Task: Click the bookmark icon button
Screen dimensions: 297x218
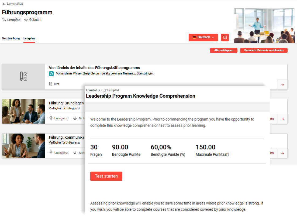Action: [x=225, y=38]
